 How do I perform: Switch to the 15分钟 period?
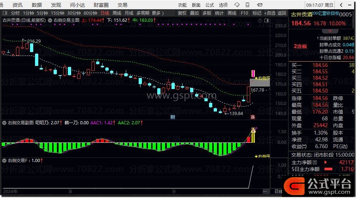58,13
